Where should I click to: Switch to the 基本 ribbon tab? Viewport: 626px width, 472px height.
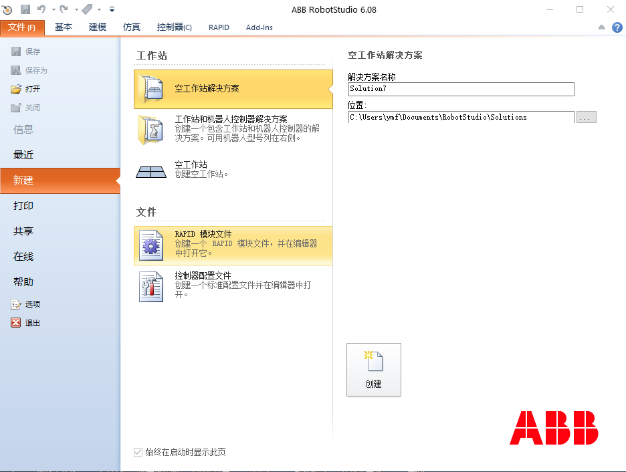coord(64,27)
